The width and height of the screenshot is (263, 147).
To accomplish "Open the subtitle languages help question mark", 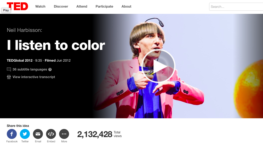I will pyautogui.click(x=50, y=69).
